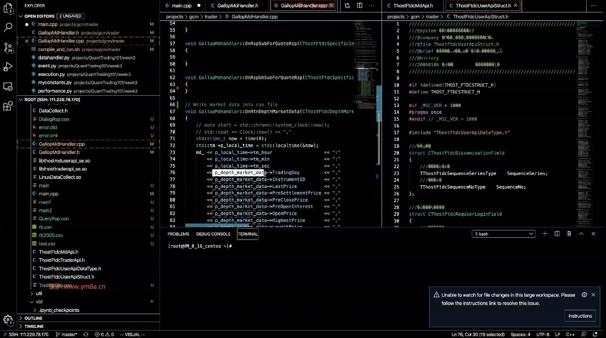This screenshot has width=606, height=338.
Task: Split editor right icon in tab bar
Action: pyautogui.click(x=360, y=6)
